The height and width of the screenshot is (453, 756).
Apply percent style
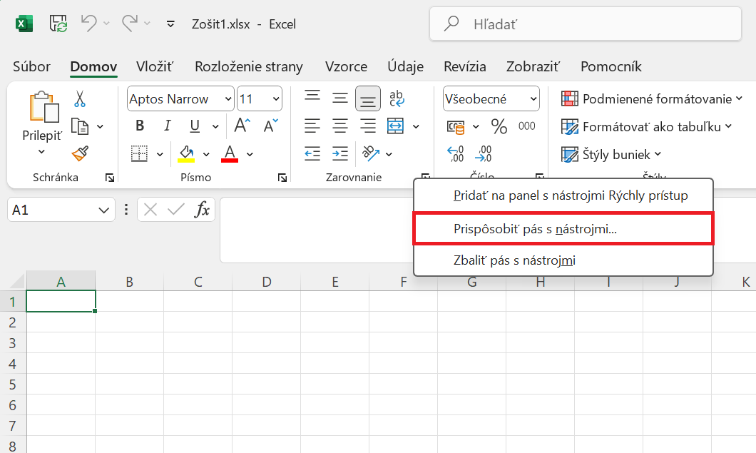tap(499, 126)
